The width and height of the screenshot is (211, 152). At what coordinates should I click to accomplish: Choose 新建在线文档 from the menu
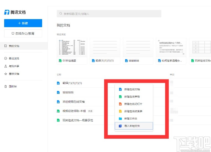[134, 89]
